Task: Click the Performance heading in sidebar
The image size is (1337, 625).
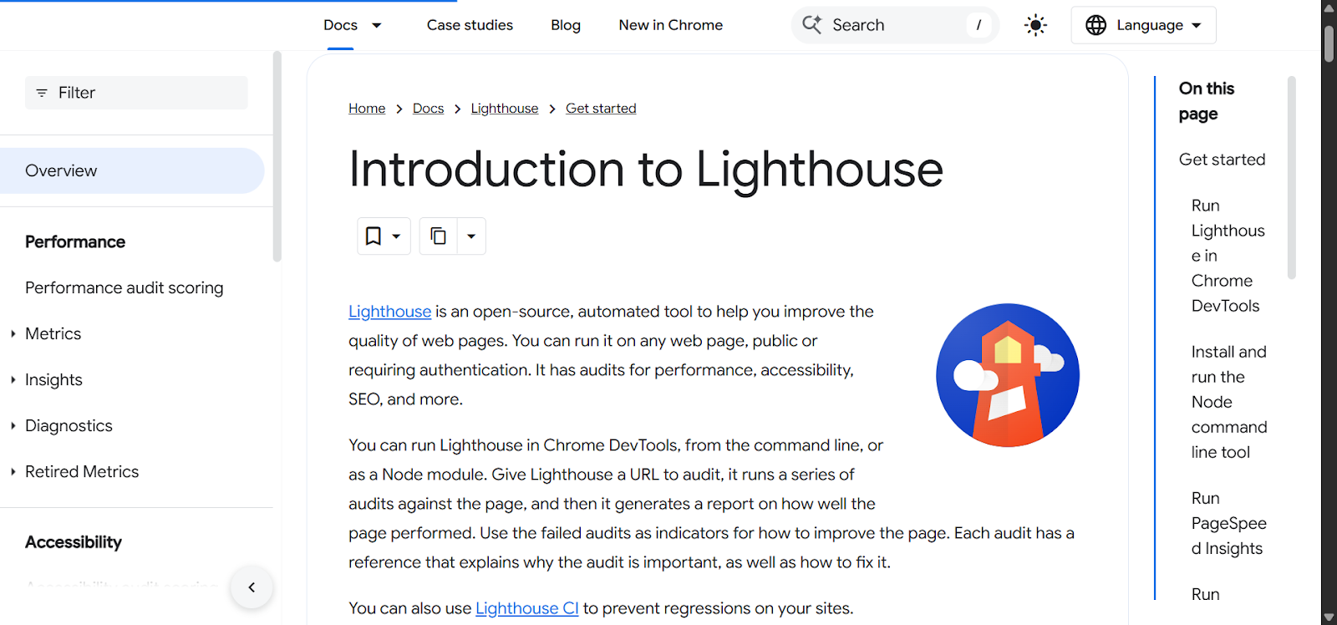Action: 75,241
